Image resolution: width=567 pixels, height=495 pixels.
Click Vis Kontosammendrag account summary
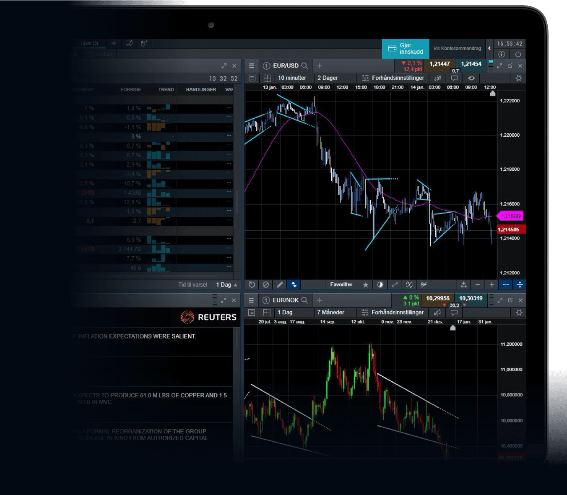click(457, 49)
